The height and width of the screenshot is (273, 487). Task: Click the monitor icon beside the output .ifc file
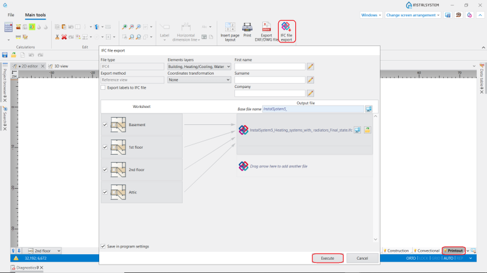coord(357,130)
